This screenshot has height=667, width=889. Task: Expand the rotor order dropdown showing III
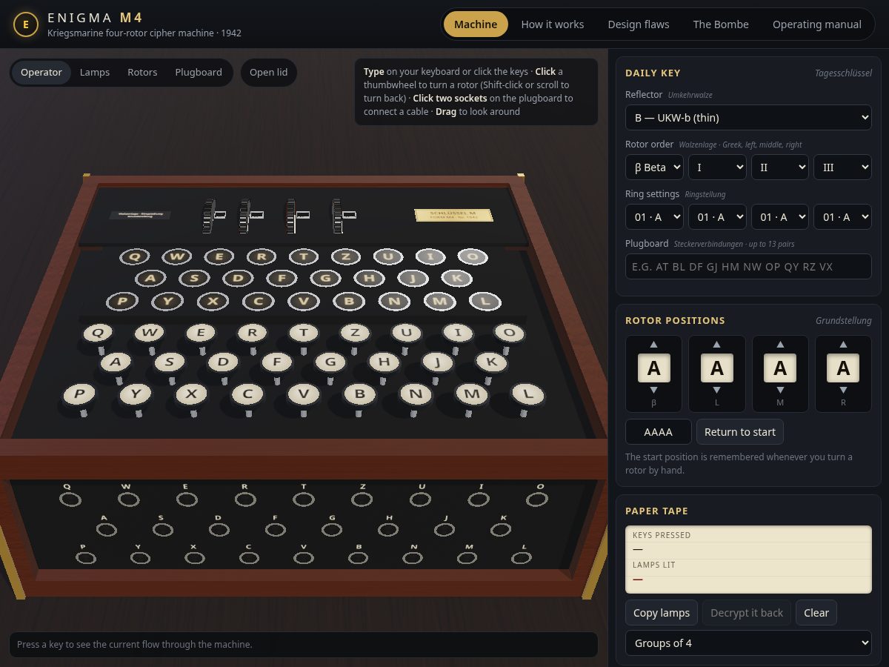(843, 167)
